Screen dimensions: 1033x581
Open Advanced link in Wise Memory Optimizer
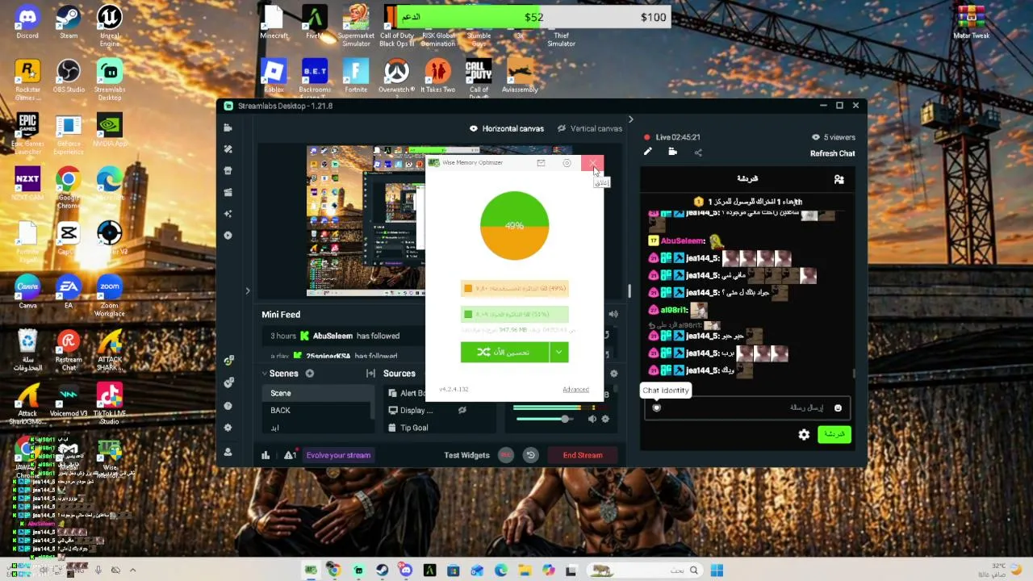point(575,390)
